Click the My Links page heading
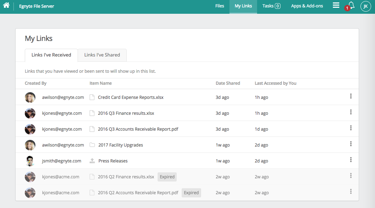The height and width of the screenshot is (208, 375). click(39, 38)
